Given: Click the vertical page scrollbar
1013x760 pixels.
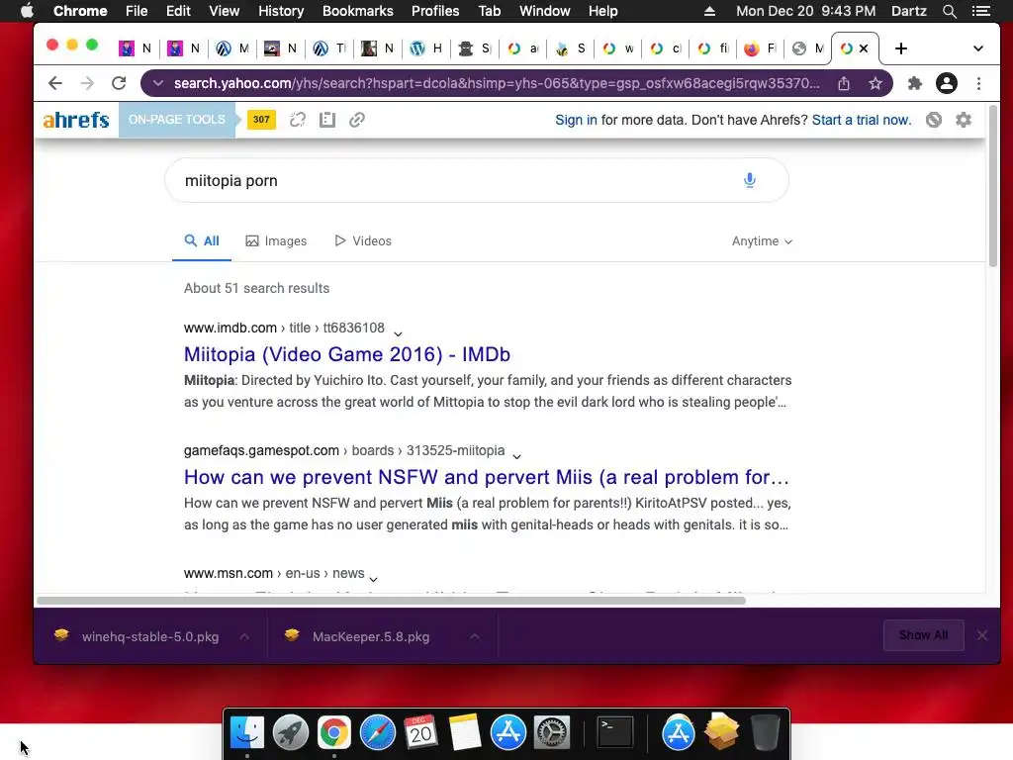Looking at the screenshot, I should [x=993, y=187].
